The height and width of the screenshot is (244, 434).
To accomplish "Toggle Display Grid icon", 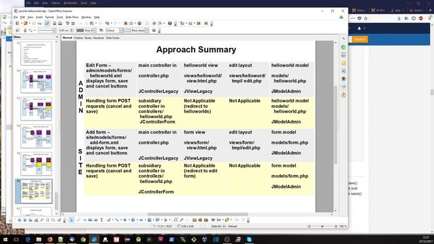I will click(x=147, y=24).
